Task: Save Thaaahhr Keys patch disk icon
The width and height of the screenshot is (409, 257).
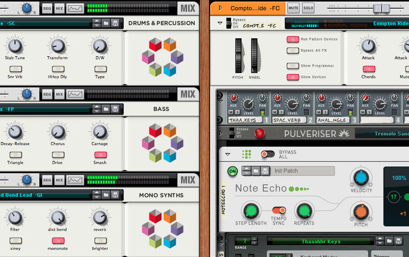Action: click(398, 241)
